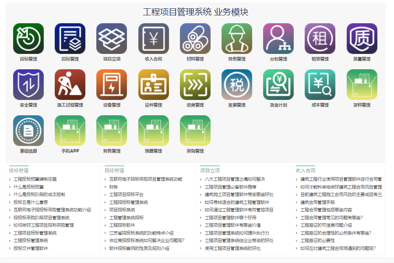Viewport: 394px width, 263px height.
Task: Click the 质量管理 shield icon
Action: coord(362,39)
